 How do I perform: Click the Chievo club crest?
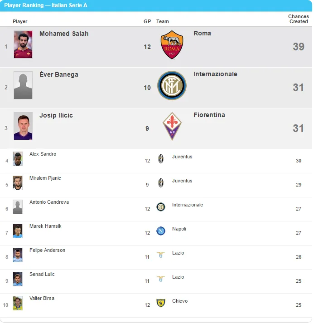click(x=161, y=303)
